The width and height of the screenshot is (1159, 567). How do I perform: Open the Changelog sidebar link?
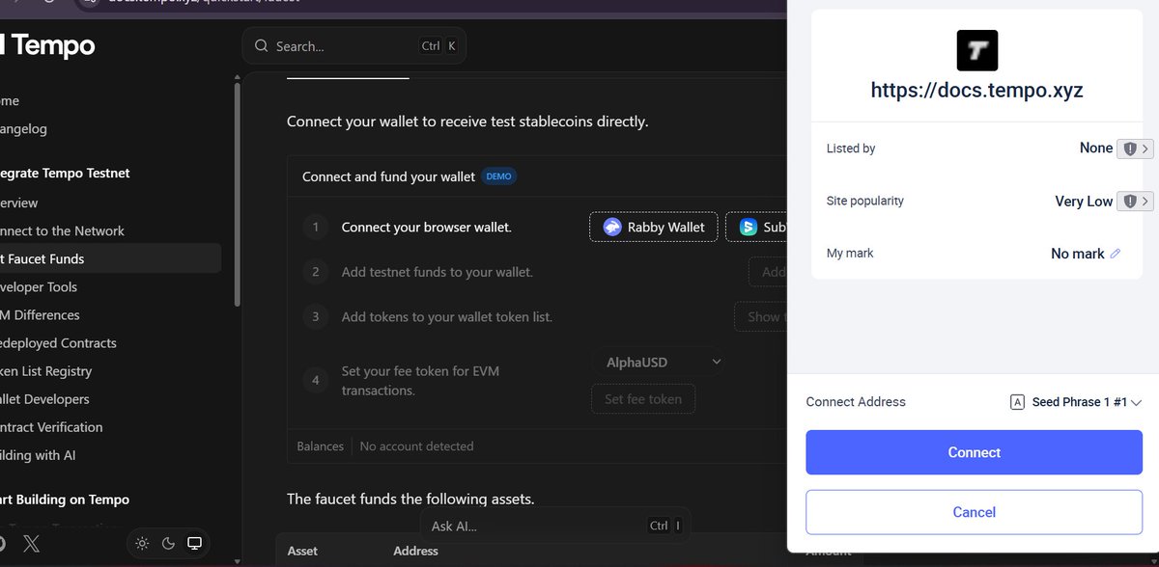(23, 128)
